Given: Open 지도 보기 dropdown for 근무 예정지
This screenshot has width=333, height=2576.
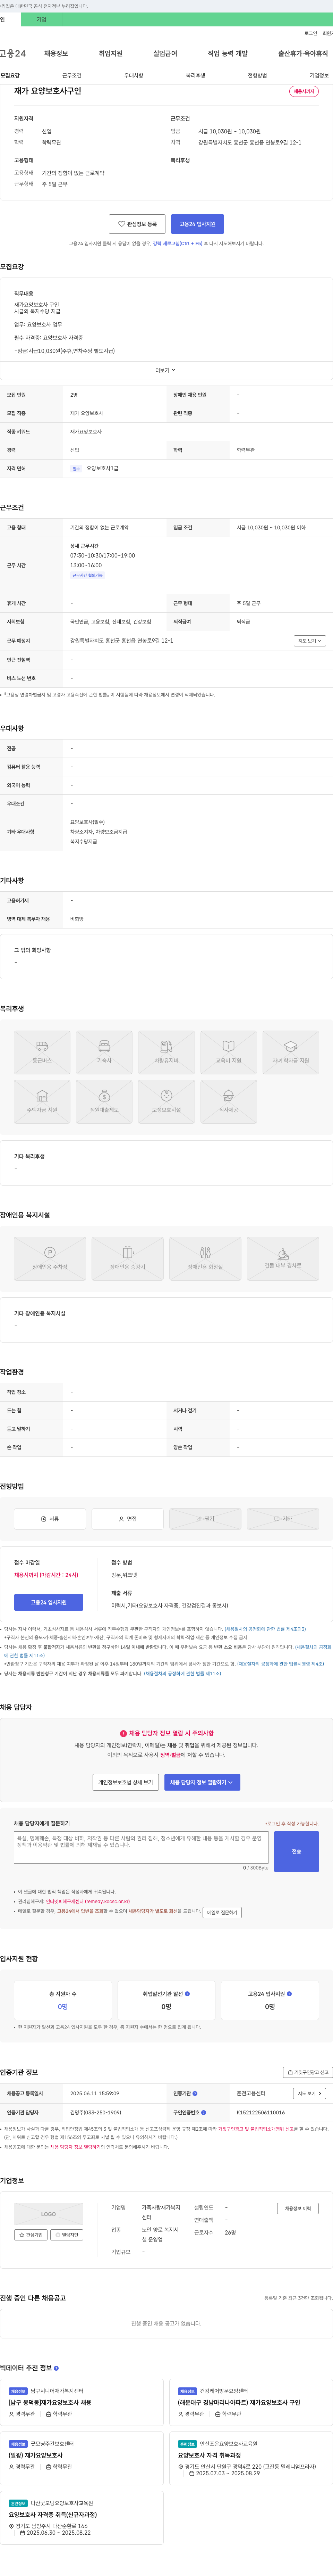Looking at the screenshot, I should pos(310,641).
